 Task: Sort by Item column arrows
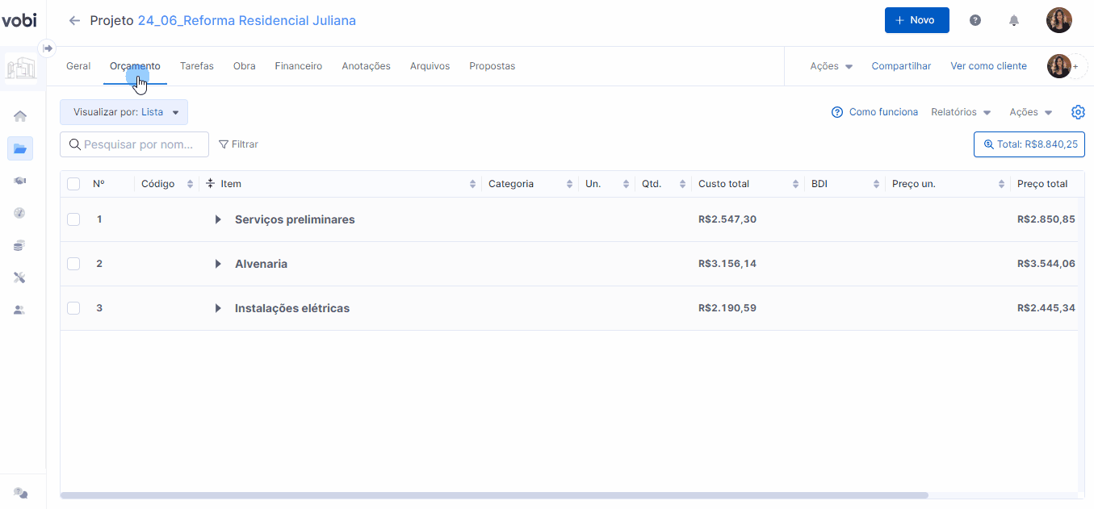[x=473, y=184]
